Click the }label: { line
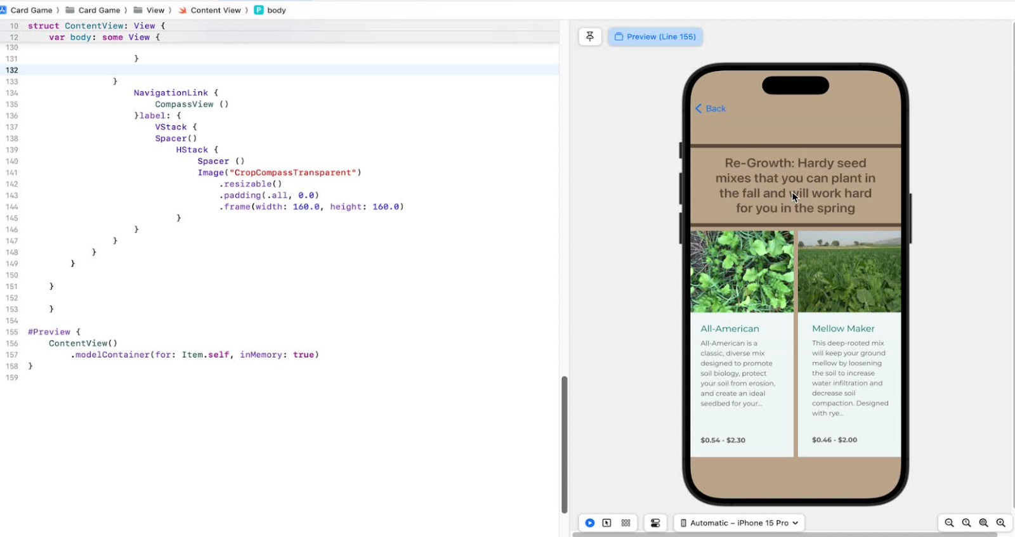Image resolution: width=1015 pixels, height=537 pixels. 157,115
